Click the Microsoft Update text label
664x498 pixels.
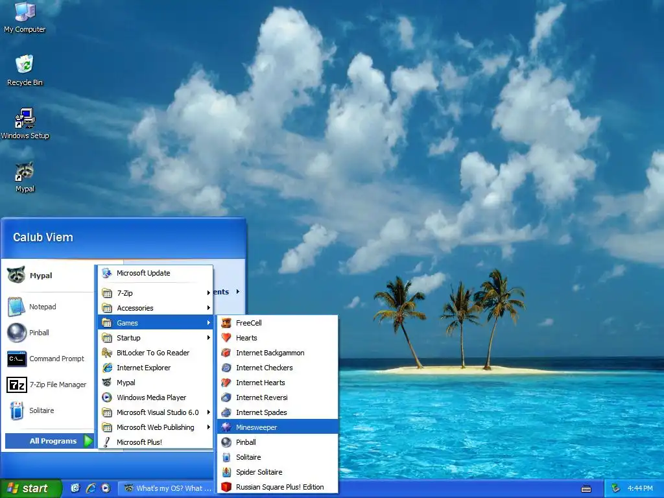click(143, 273)
